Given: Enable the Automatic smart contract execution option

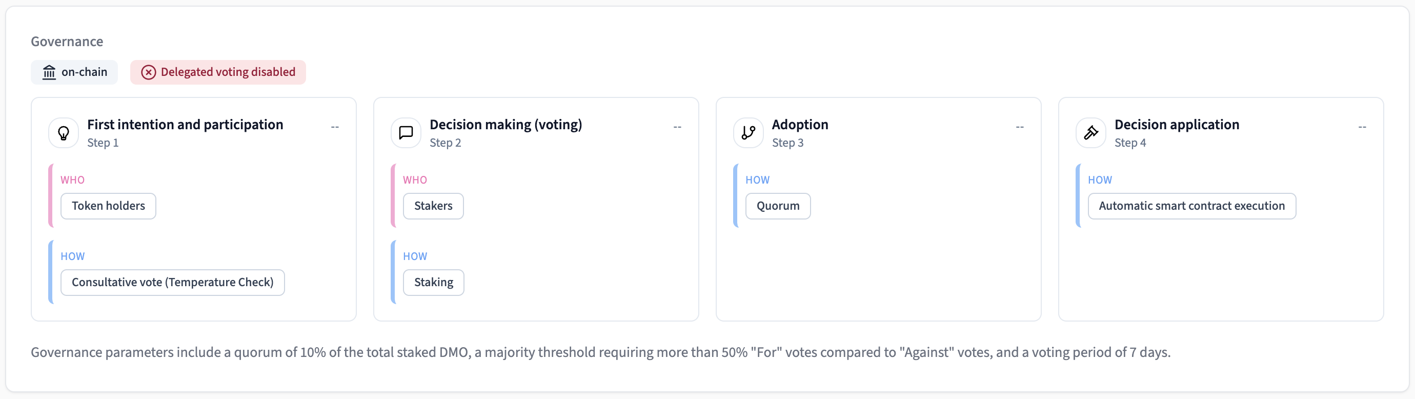Looking at the screenshot, I should coord(1191,206).
